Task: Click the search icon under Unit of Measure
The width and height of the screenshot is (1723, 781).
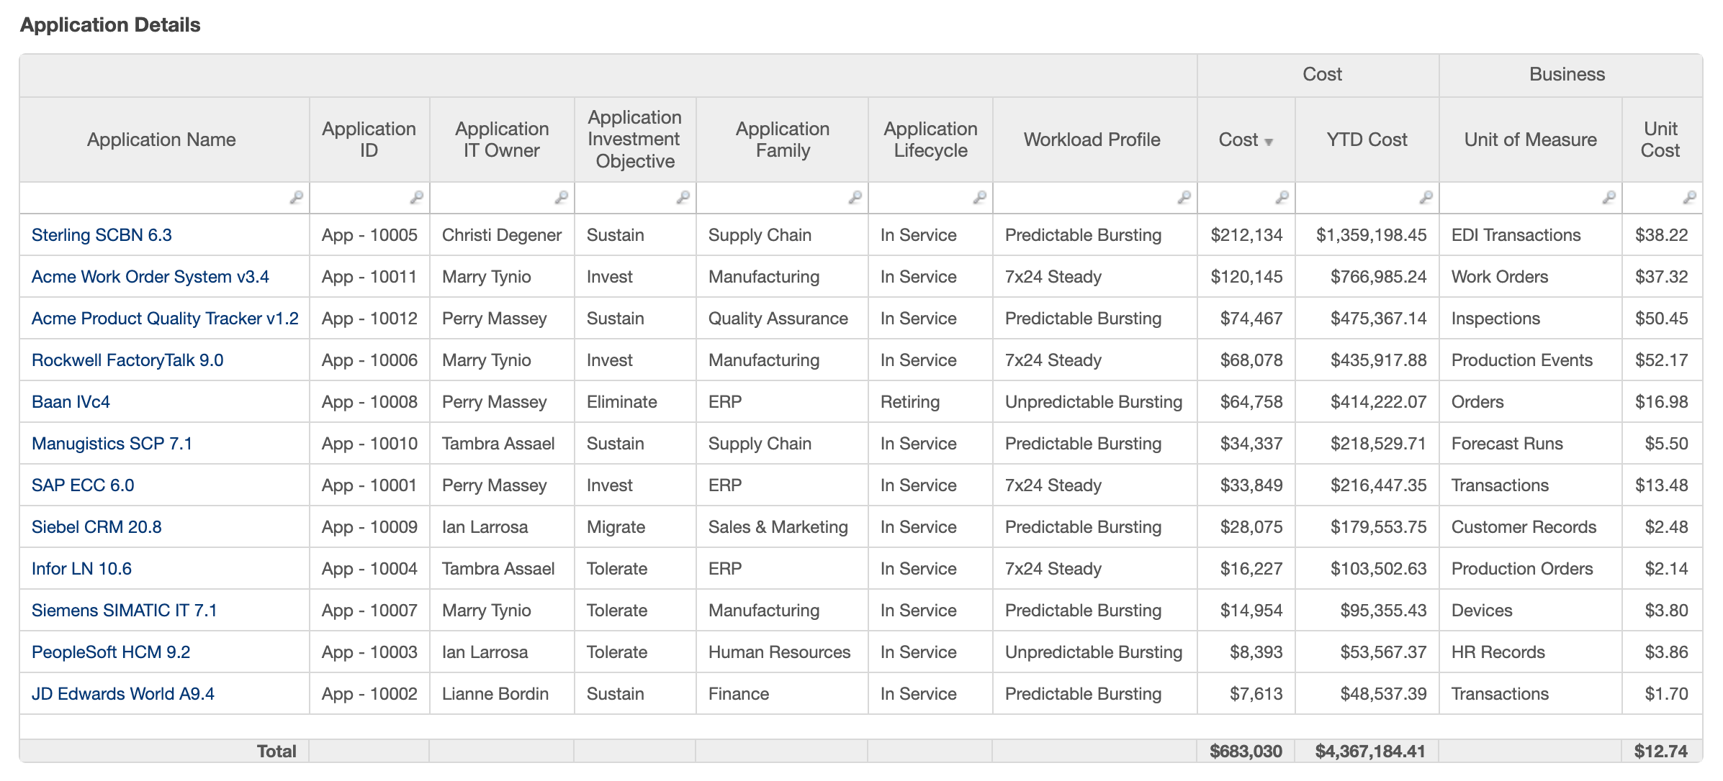Action: (1609, 198)
